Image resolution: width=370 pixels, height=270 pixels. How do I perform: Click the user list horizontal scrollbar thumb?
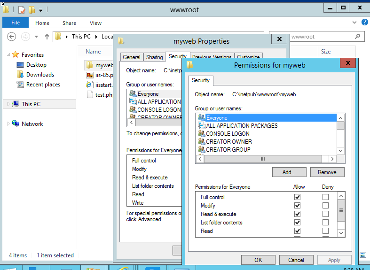pyautogui.click(x=263, y=159)
